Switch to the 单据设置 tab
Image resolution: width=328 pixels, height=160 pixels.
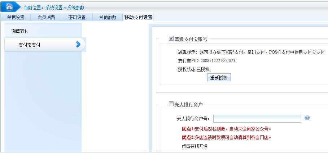(x=16, y=17)
